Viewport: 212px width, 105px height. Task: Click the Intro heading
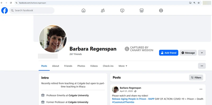coord(45,78)
